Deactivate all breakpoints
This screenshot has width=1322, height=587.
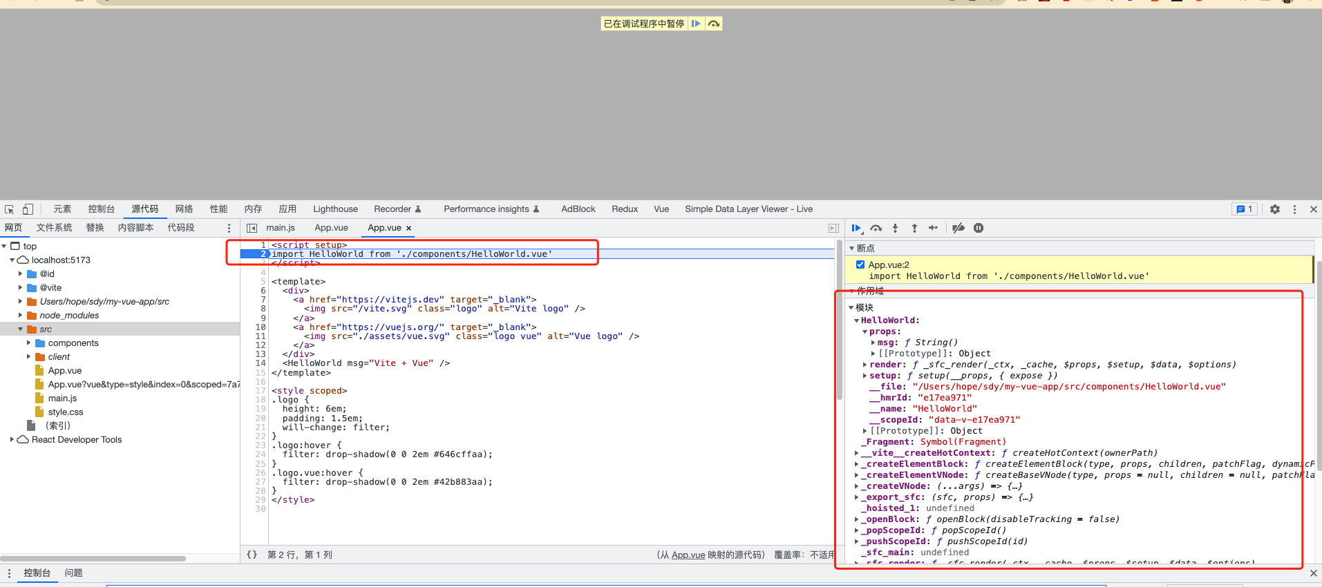pyautogui.click(x=959, y=228)
